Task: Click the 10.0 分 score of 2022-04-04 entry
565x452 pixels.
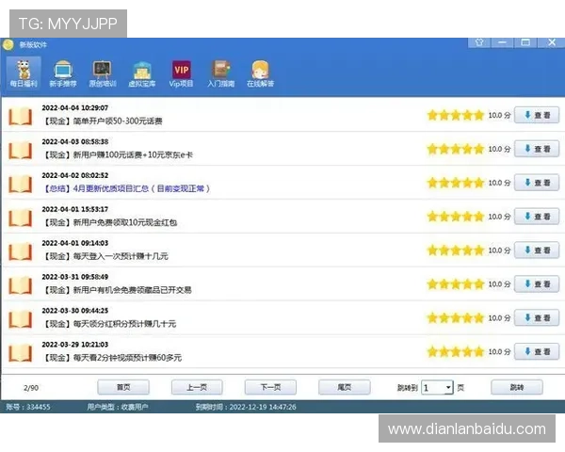Action: (x=499, y=115)
